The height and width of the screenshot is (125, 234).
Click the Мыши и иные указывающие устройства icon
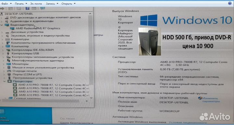pyautogui.click(x=9, y=67)
